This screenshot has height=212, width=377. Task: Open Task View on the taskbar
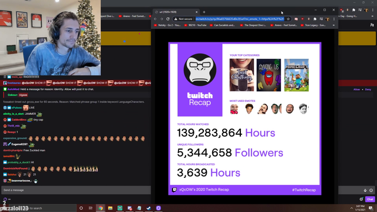point(91,208)
